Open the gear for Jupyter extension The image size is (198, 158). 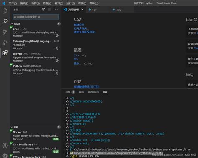(x=57, y=61)
